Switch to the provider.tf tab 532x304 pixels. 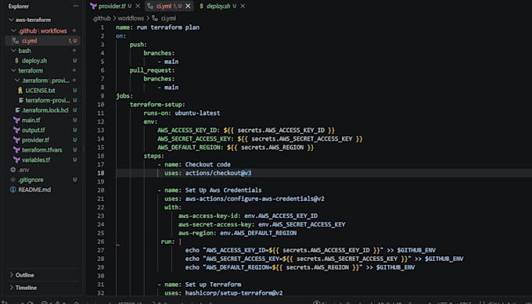click(x=112, y=6)
